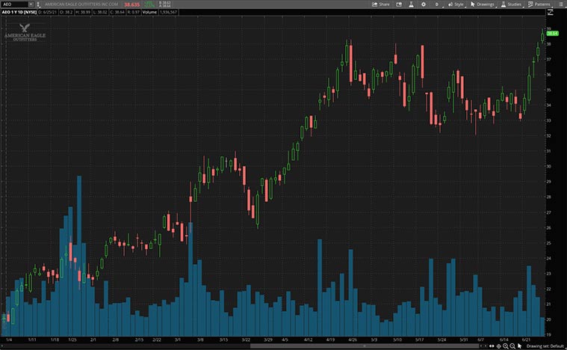Click the 1/25 date label on the time axis
567x350 pixels.
click(72, 340)
